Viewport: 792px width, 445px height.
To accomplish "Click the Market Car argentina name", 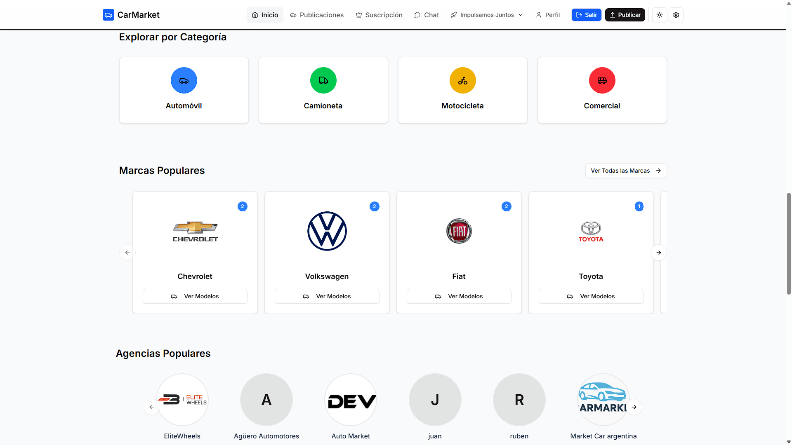I will [603, 436].
